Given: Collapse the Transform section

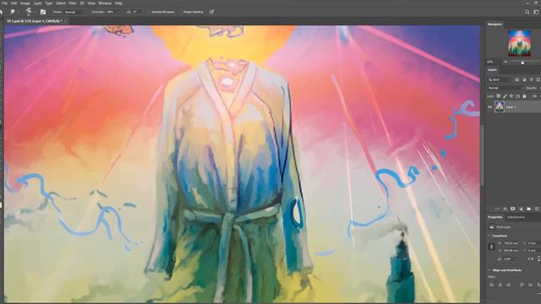Looking at the screenshot, I should click(489, 236).
